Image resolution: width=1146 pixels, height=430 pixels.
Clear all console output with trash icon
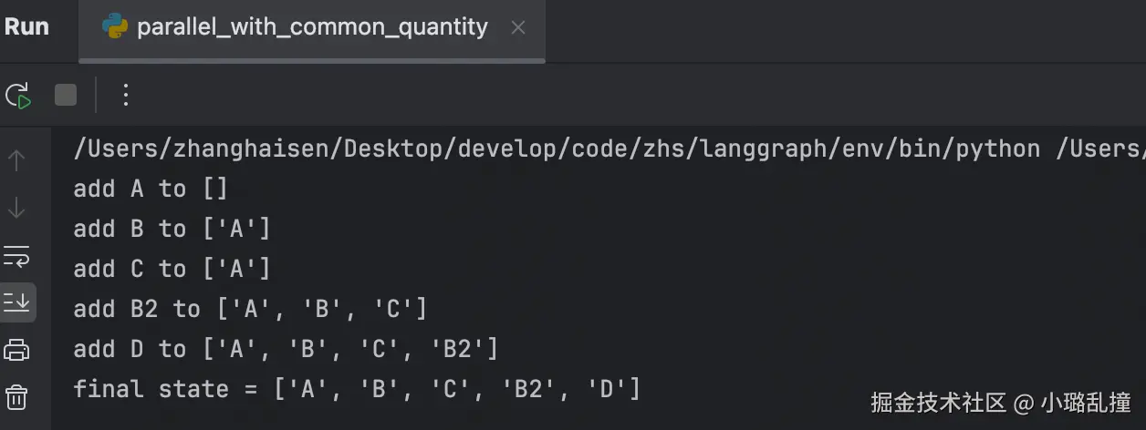16,397
